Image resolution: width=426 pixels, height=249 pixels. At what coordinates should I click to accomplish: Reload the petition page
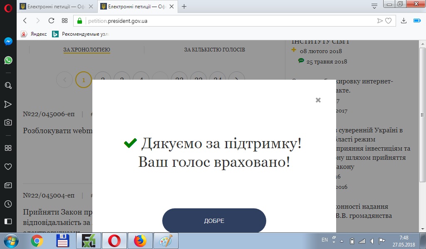point(51,21)
